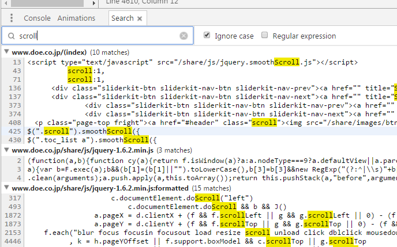397x247 pixels.
Task: Open line 1872 a.pageX result
Action: 246,215
